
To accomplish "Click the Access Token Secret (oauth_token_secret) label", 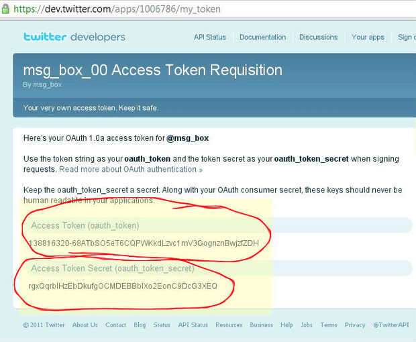I will click(x=113, y=268).
